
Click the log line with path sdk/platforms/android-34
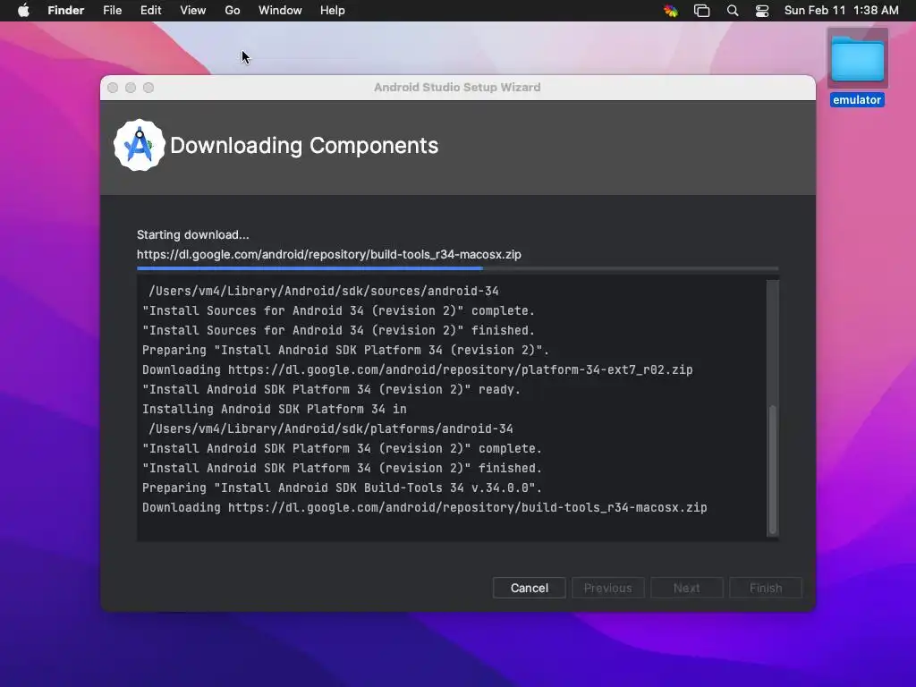point(331,428)
